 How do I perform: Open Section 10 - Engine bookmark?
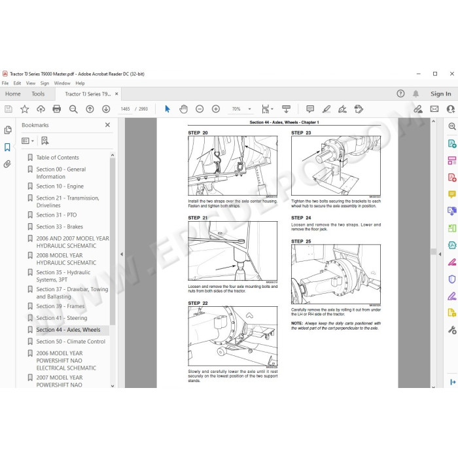(60, 186)
